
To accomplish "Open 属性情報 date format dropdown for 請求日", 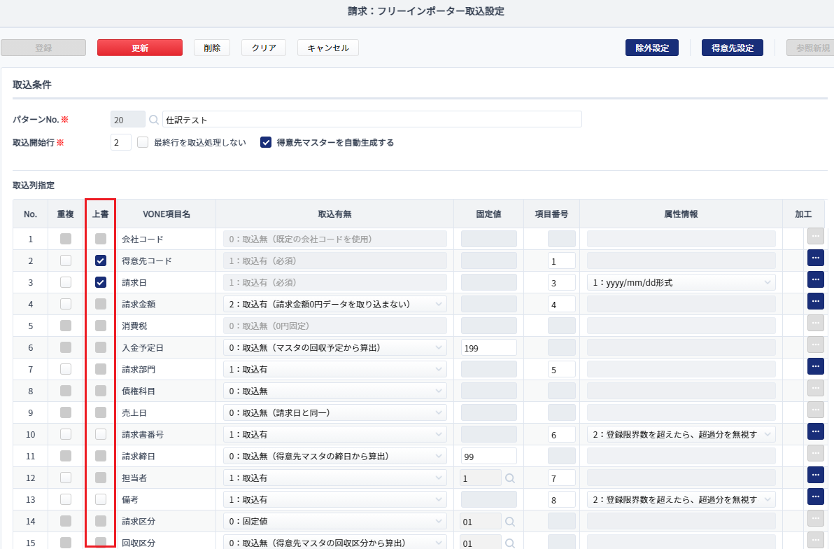I will [x=681, y=282].
